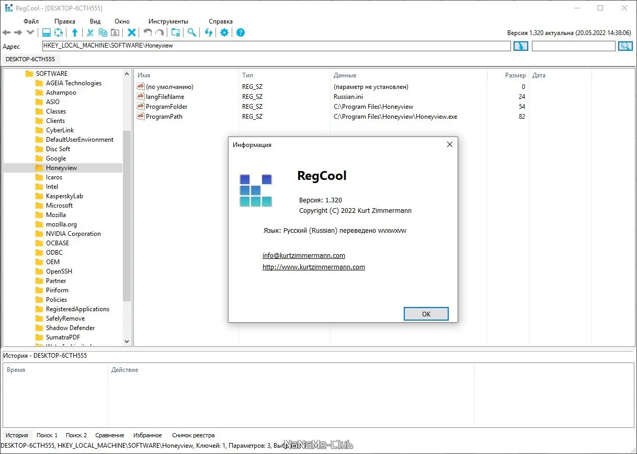Open settings with the gear icon
637x454 pixels.
pos(224,32)
